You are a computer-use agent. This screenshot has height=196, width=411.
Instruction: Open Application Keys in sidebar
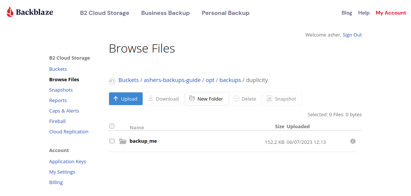coord(68,162)
